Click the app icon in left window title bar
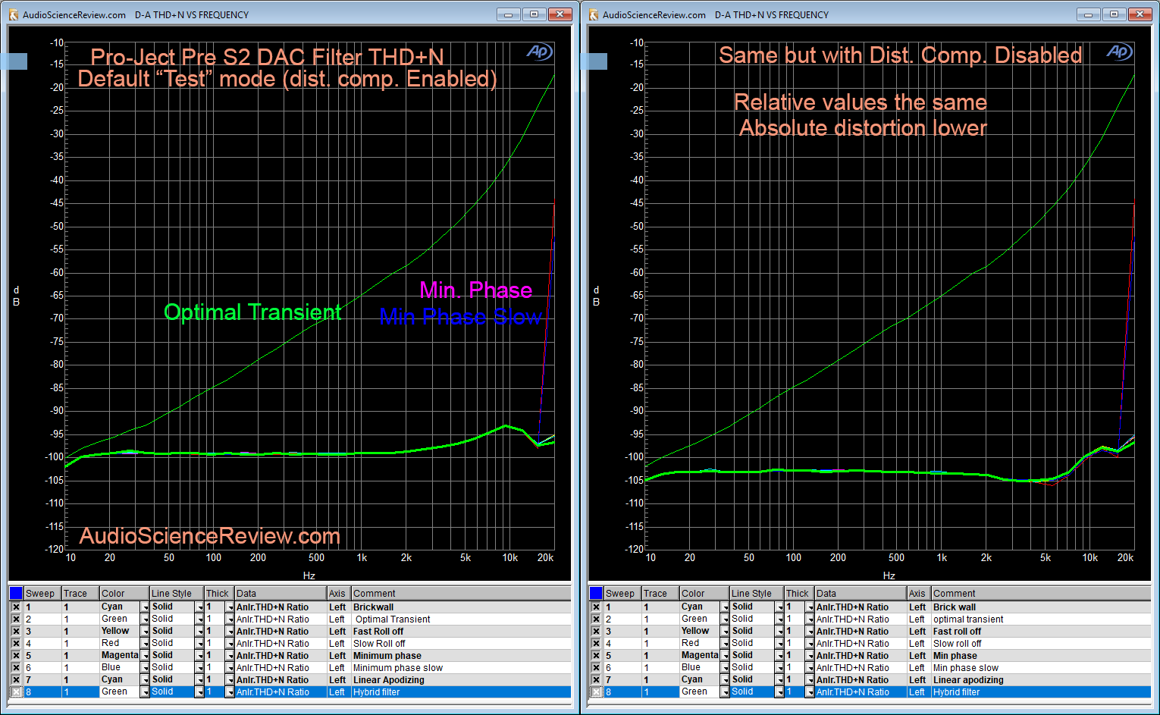The image size is (1160, 715). coord(14,14)
